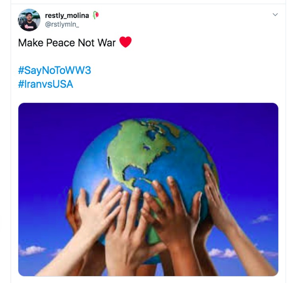
Task: Open the attached globe and hands image
Action: click(x=148, y=189)
